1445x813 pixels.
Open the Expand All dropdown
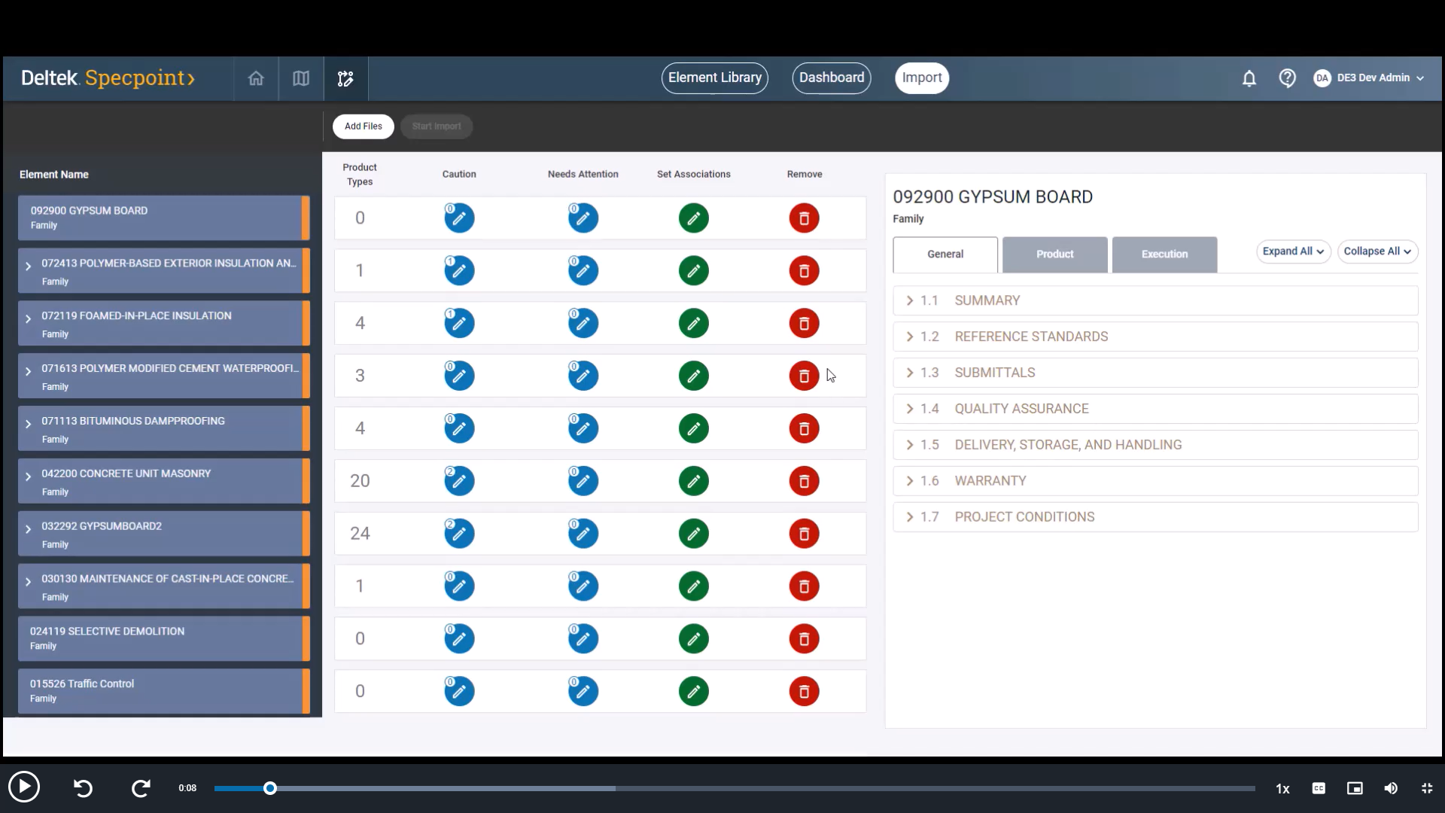click(x=1293, y=251)
